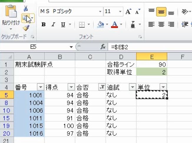
Task: Set bottom vertical alignment
Action: [x=171, y=12]
